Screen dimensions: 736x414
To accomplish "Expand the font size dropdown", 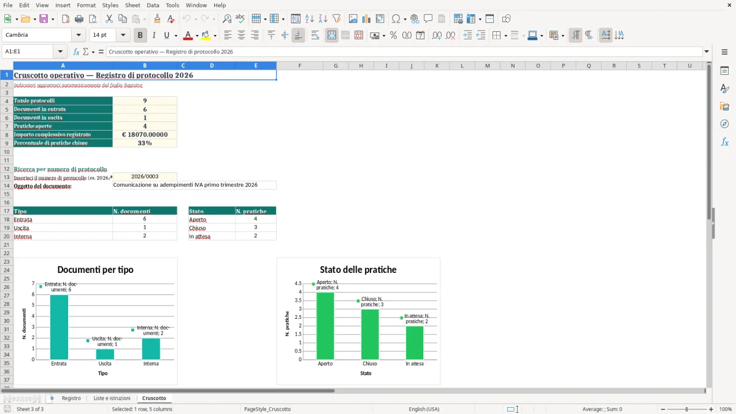I will coord(123,36).
